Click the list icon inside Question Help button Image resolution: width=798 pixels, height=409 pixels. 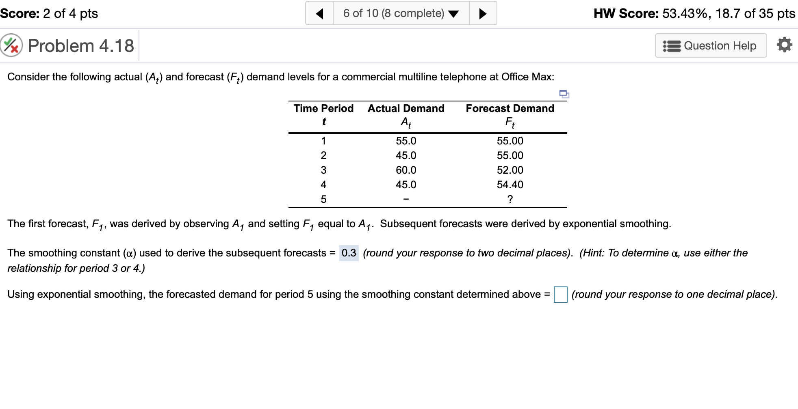tap(672, 46)
